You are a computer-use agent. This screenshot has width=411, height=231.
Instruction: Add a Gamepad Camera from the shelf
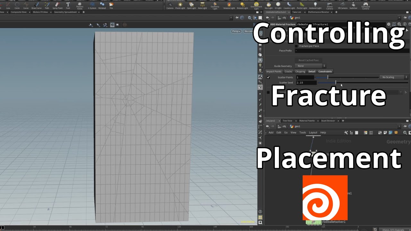point(366,6)
